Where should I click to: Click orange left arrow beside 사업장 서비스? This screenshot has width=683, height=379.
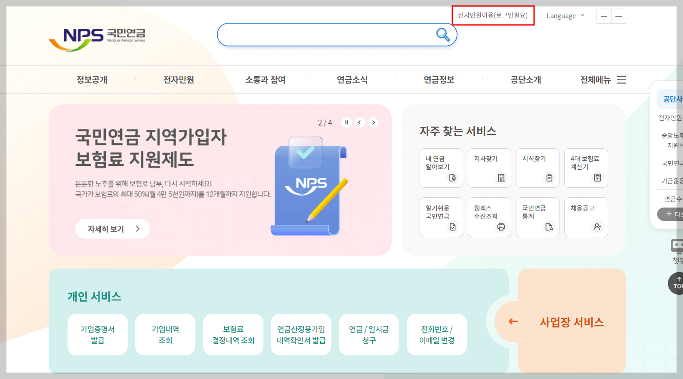[x=513, y=321]
